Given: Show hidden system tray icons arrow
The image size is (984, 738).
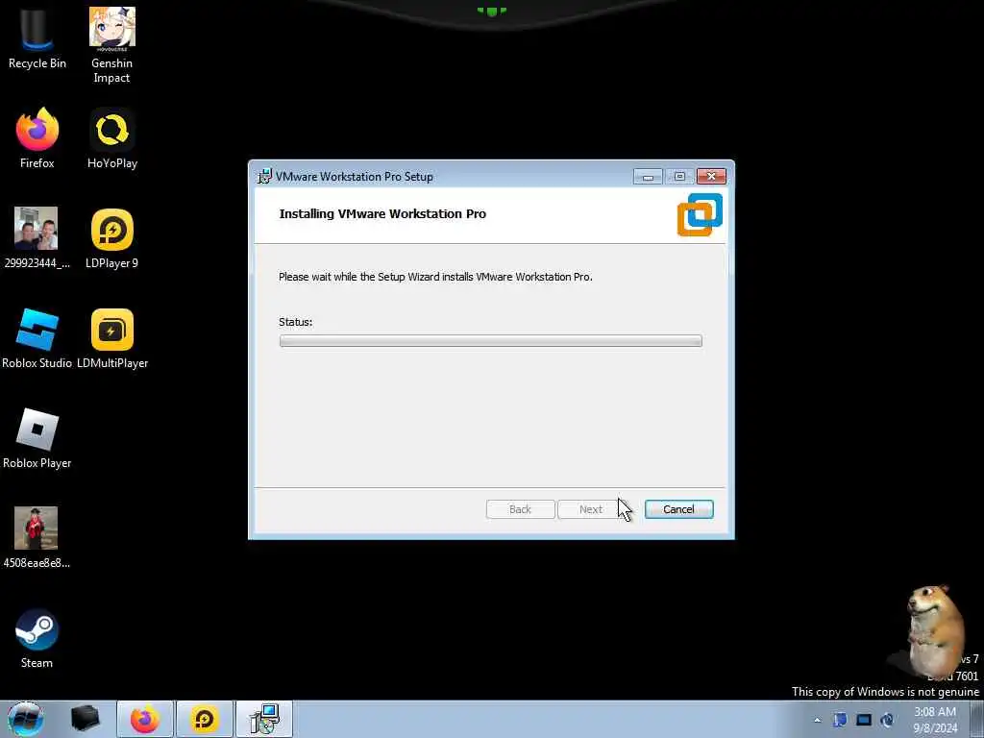Looking at the screenshot, I should 817,720.
